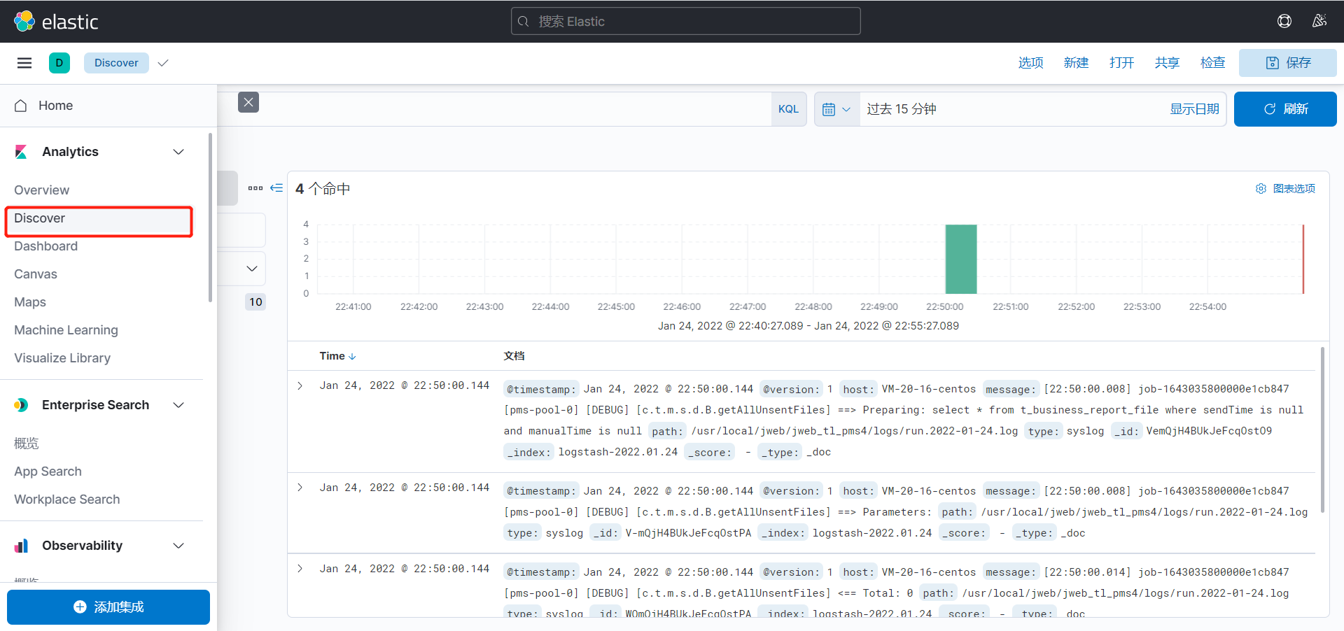The height and width of the screenshot is (631, 1344).
Task: Open Dashboard in the Analytics menu
Action: click(46, 246)
